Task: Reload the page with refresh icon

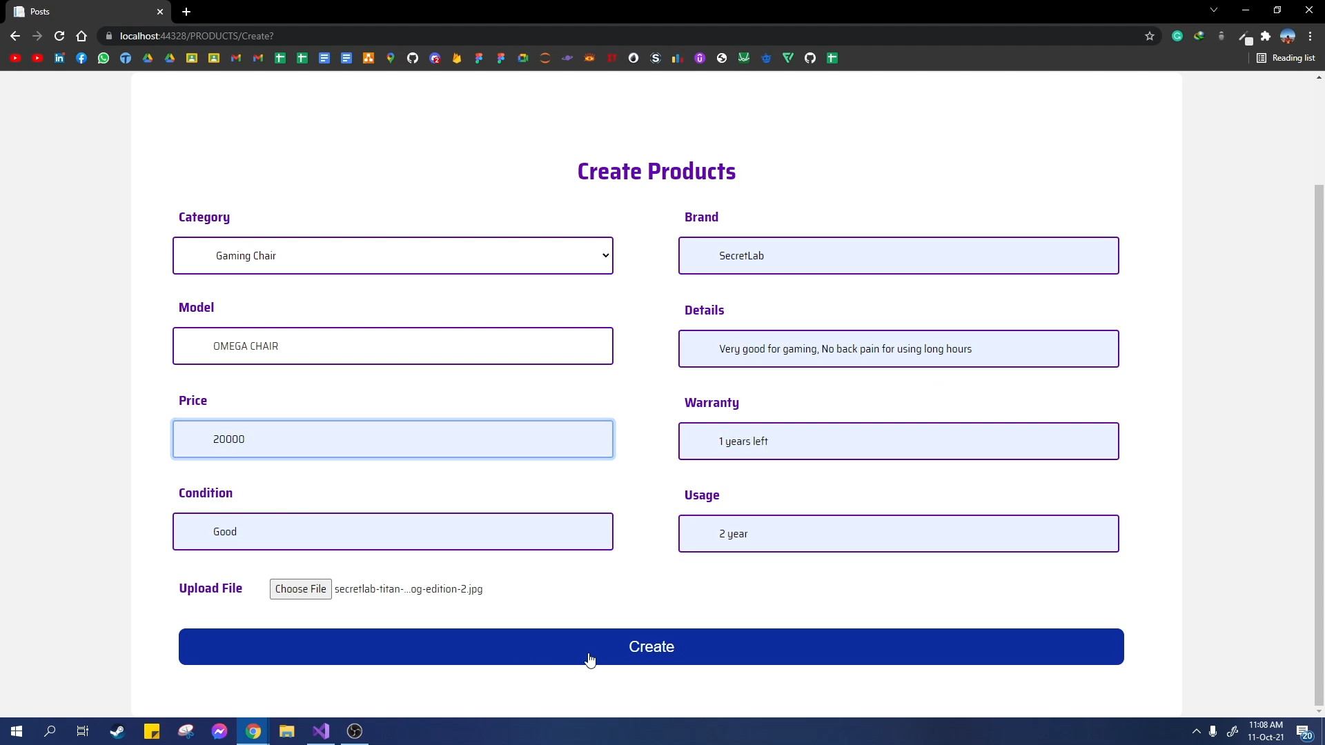Action: pyautogui.click(x=59, y=36)
